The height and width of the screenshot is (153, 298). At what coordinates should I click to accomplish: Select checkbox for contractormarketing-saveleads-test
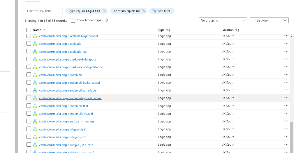(29, 51)
